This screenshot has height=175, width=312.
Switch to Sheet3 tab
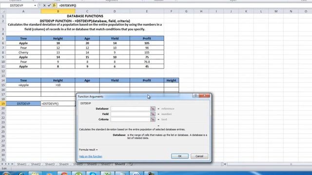point(50,164)
